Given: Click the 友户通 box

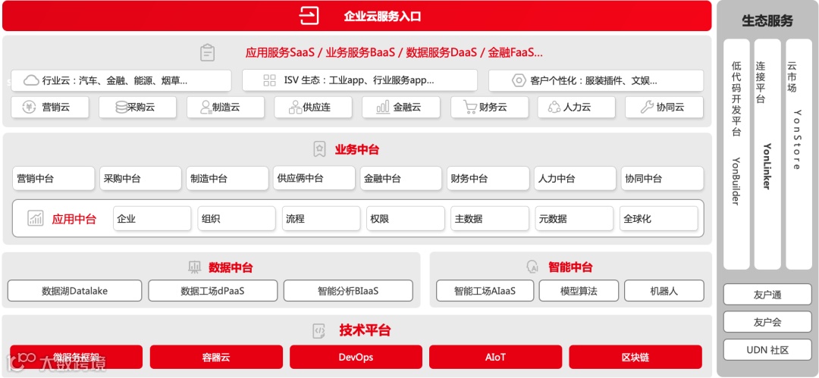Looking at the screenshot, I should click(x=767, y=295).
